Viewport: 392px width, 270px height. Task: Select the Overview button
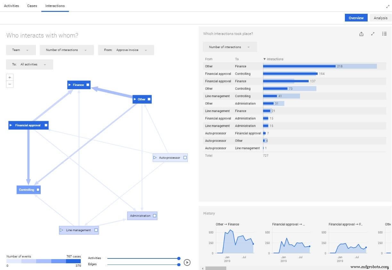356,18
